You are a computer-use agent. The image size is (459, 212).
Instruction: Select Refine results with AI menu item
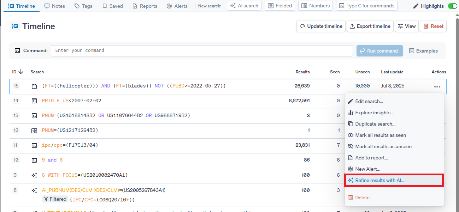(x=379, y=180)
